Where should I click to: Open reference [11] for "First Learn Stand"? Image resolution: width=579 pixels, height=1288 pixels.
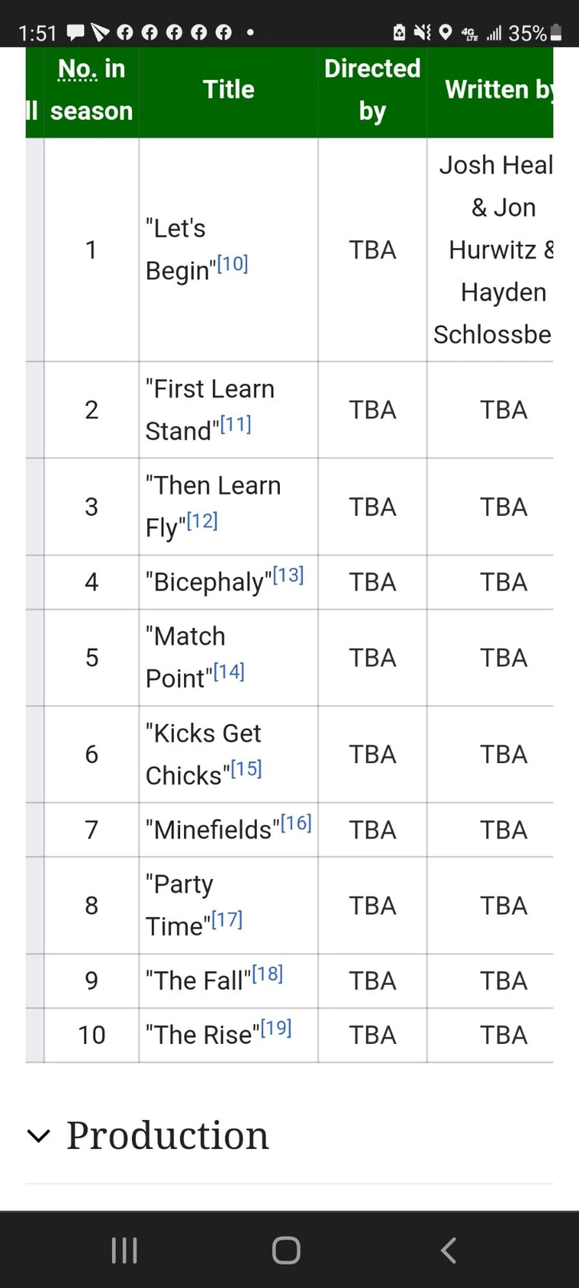237,424
